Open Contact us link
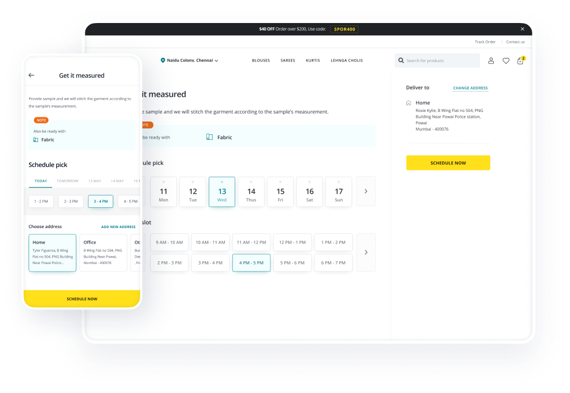 pos(515,42)
